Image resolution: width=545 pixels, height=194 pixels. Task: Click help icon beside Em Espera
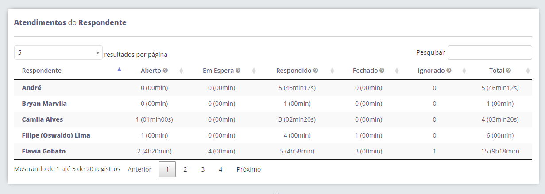(x=238, y=71)
